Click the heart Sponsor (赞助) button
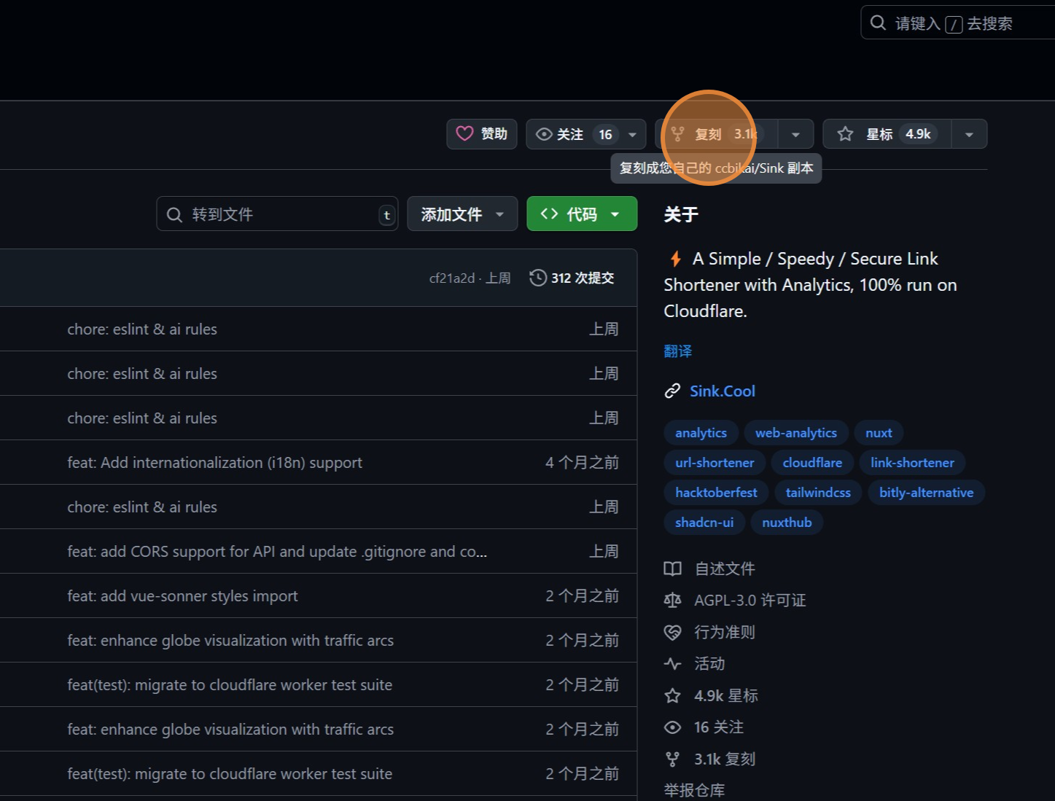The image size is (1055, 801). pyautogui.click(x=482, y=134)
